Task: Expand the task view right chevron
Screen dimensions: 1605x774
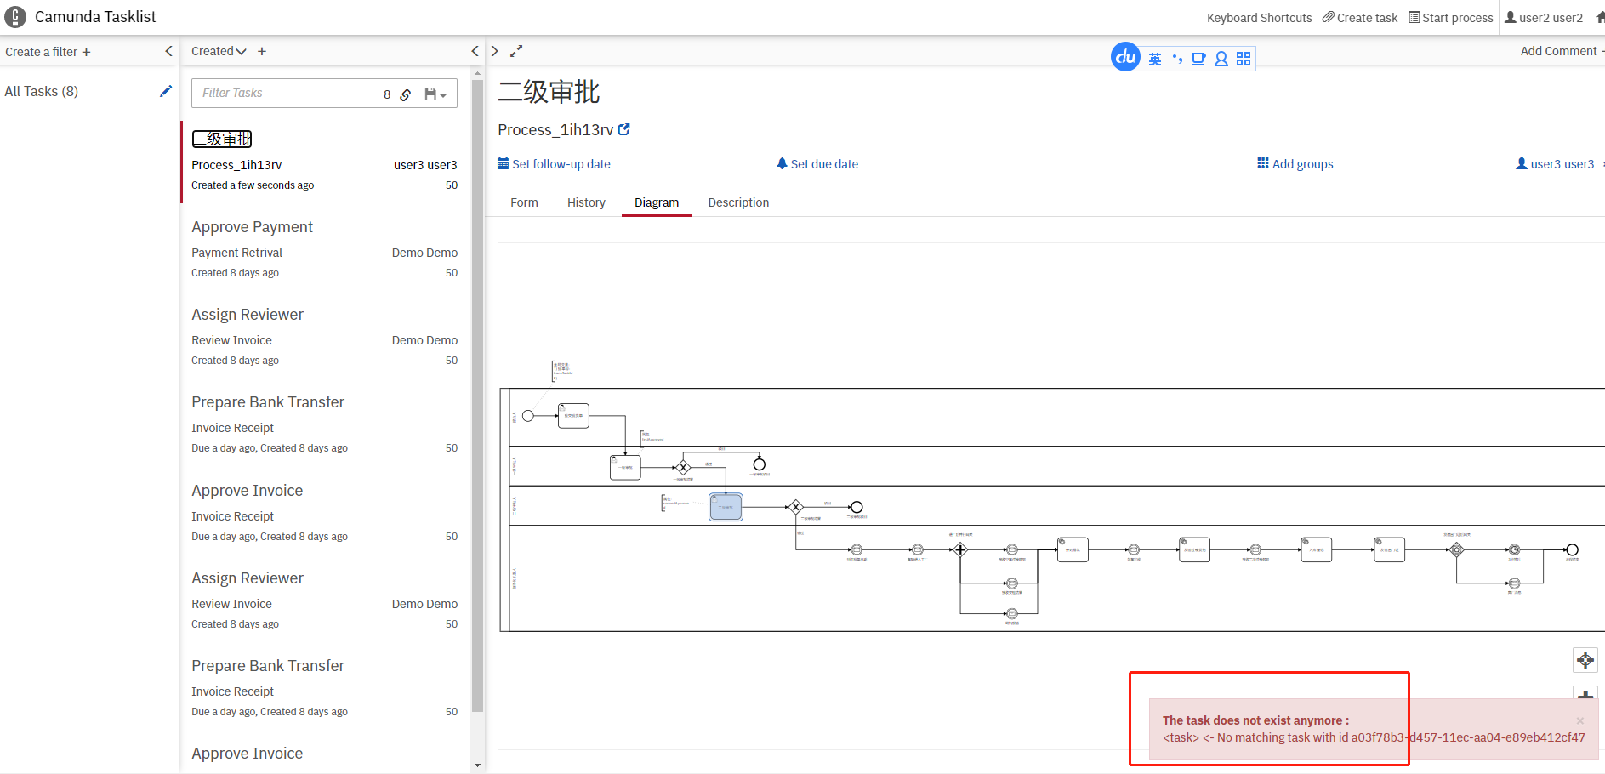Action: pyautogui.click(x=495, y=51)
